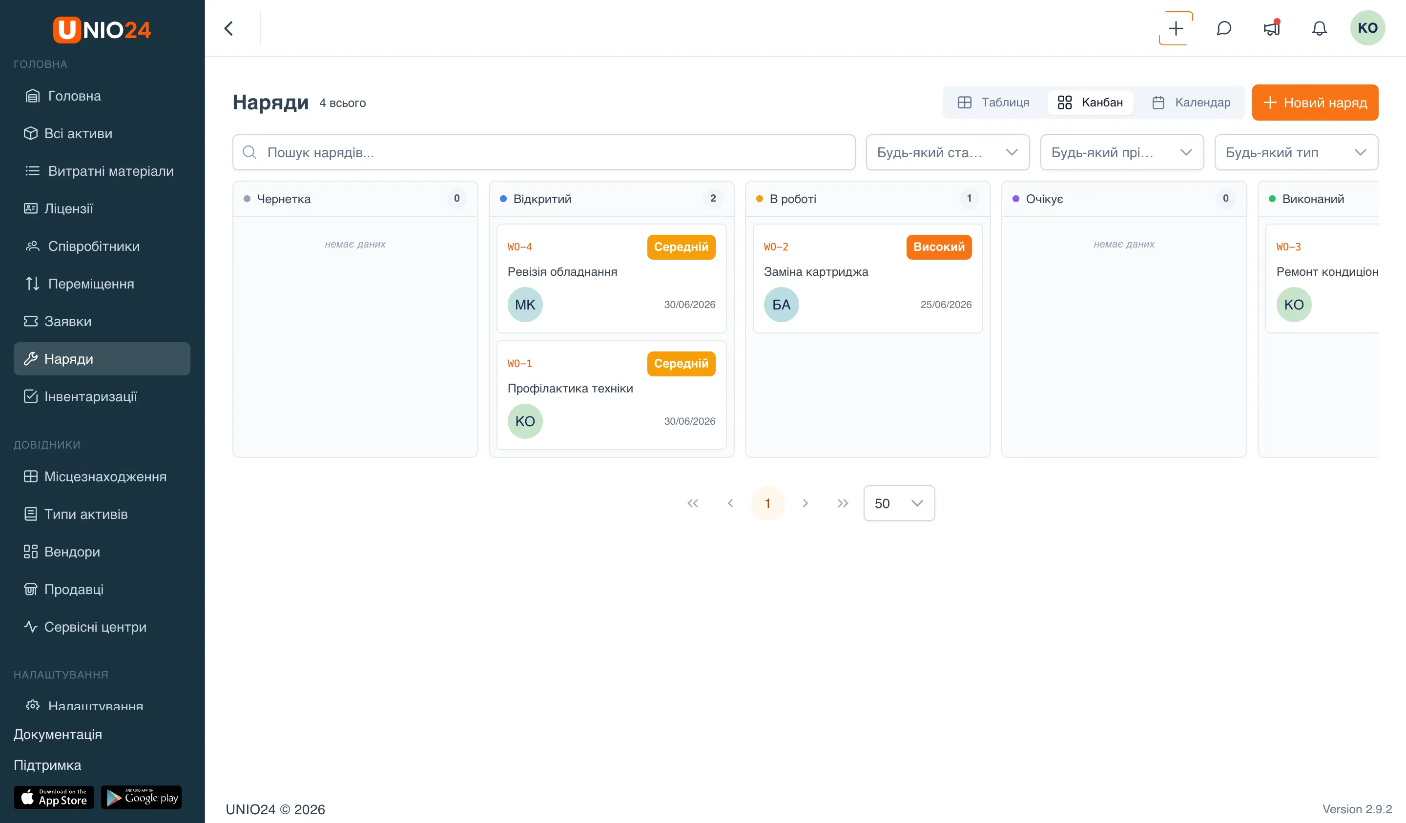Open KO user profile avatar

coord(1367,28)
